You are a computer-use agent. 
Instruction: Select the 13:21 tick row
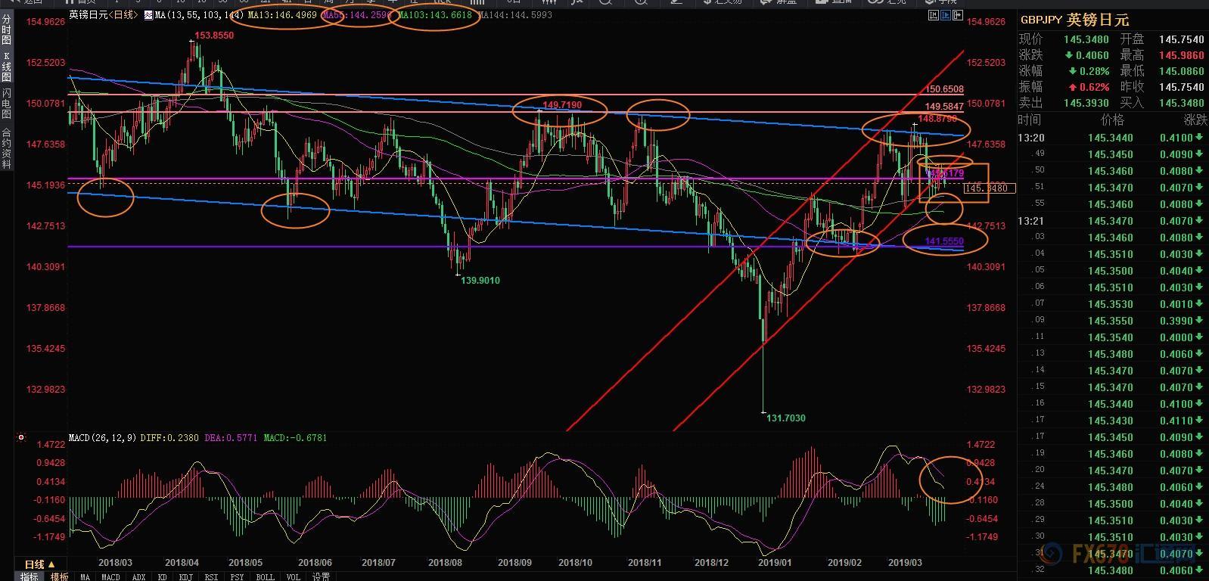[x=1113, y=221]
